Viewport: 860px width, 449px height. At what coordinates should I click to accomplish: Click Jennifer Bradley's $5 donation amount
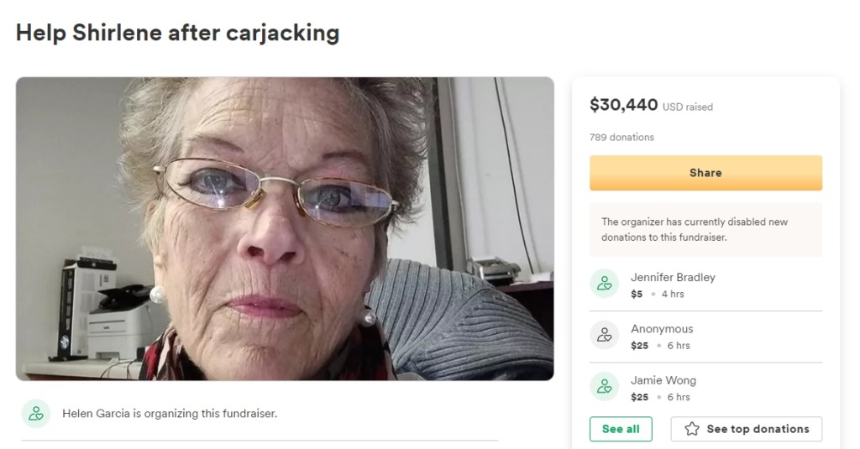pos(637,295)
